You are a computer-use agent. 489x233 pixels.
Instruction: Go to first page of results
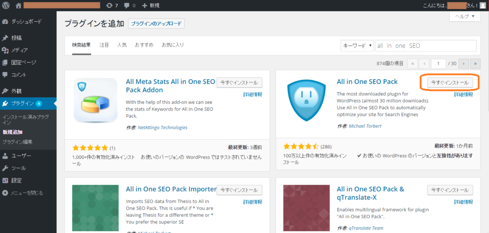pos(413,63)
